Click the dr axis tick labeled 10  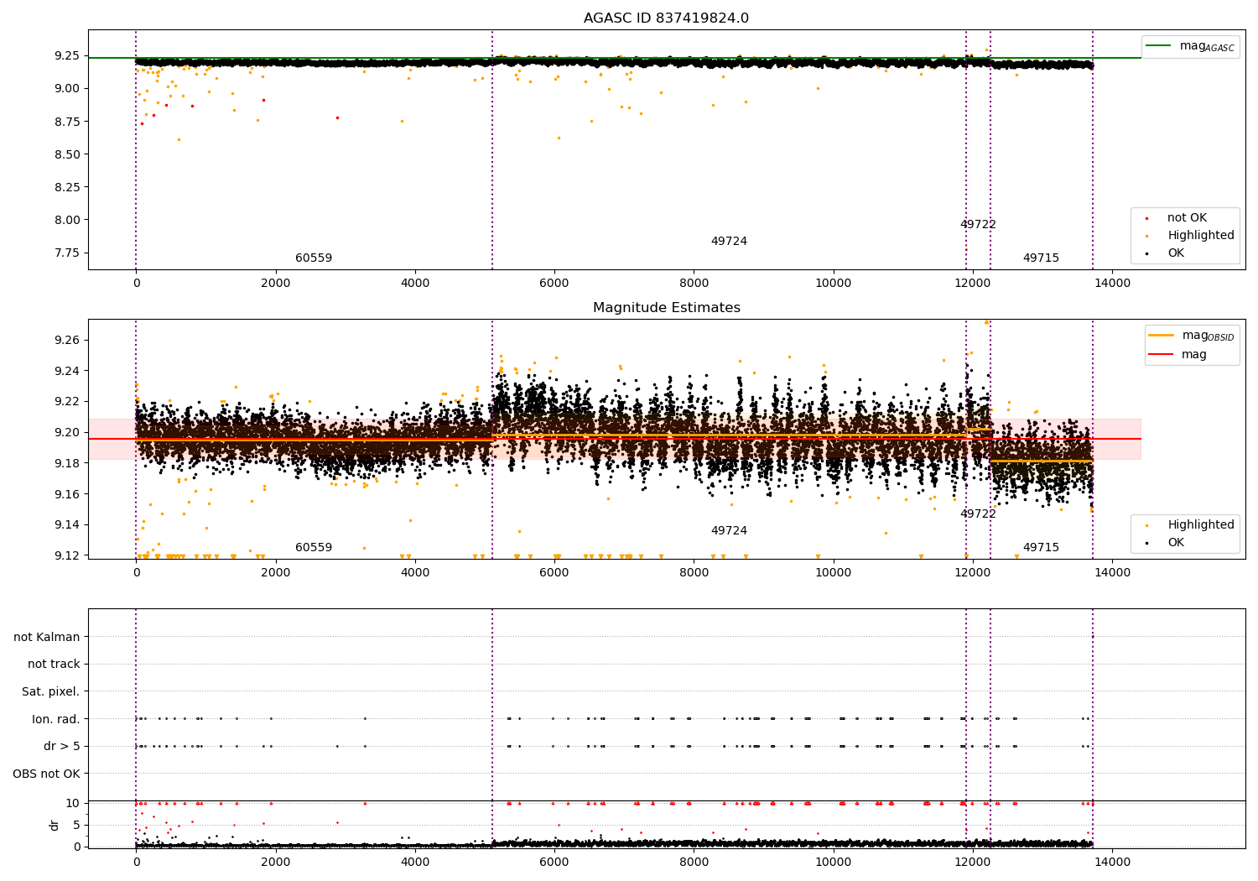[73, 804]
